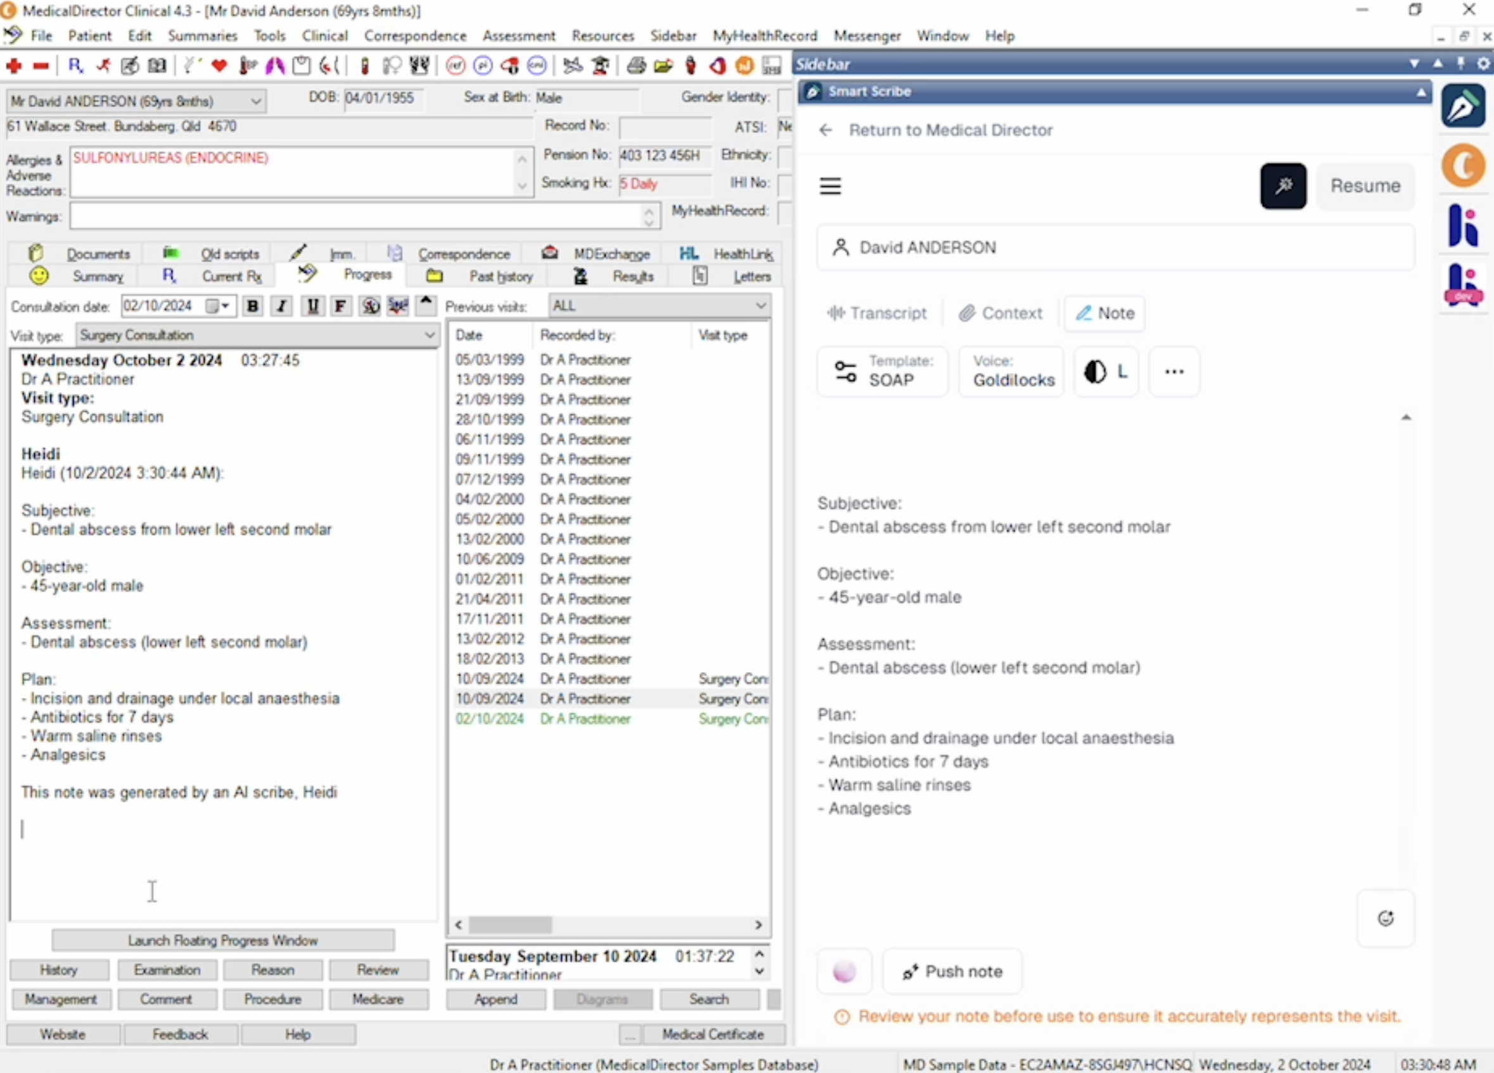
Task: Click the red plus add icon
Action: [14, 66]
